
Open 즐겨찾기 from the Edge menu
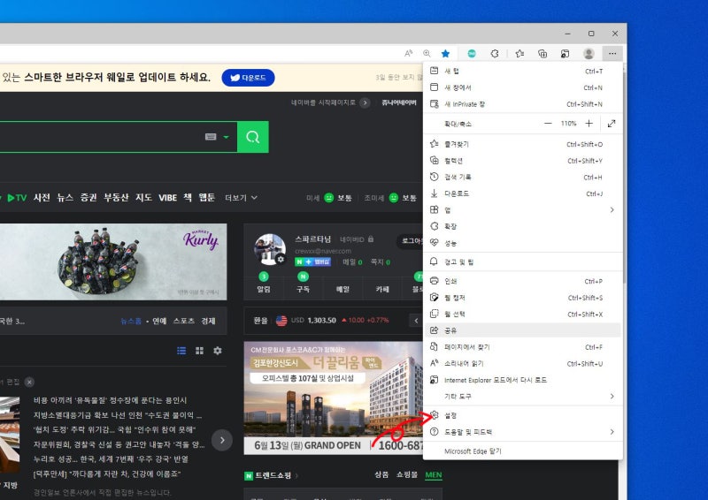click(x=523, y=144)
